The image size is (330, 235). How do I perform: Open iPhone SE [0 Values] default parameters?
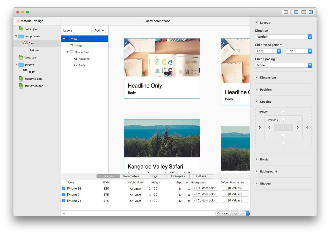[x=235, y=188]
